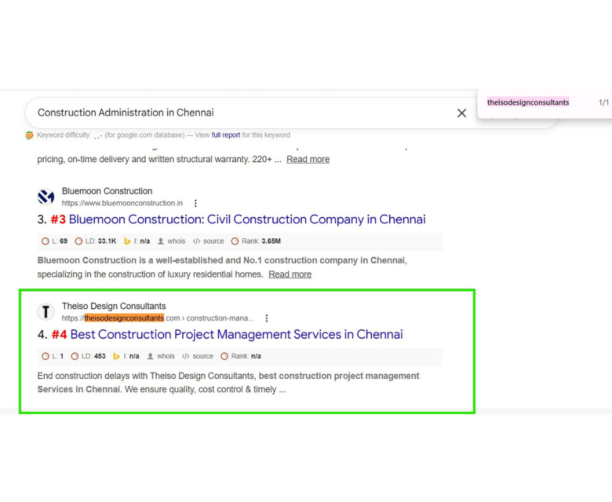Open the three-dot menu for the Theiso result
Screen dimensions: 612x502
tap(266, 318)
